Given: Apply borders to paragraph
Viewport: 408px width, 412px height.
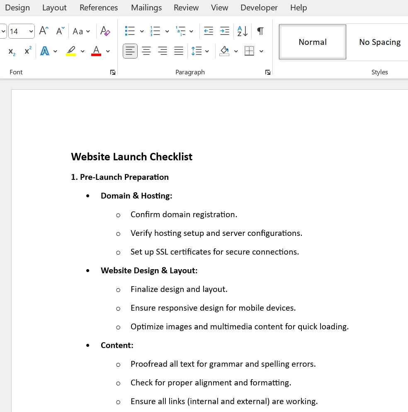Looking at the screenshot, I should [x=249, y=51].
